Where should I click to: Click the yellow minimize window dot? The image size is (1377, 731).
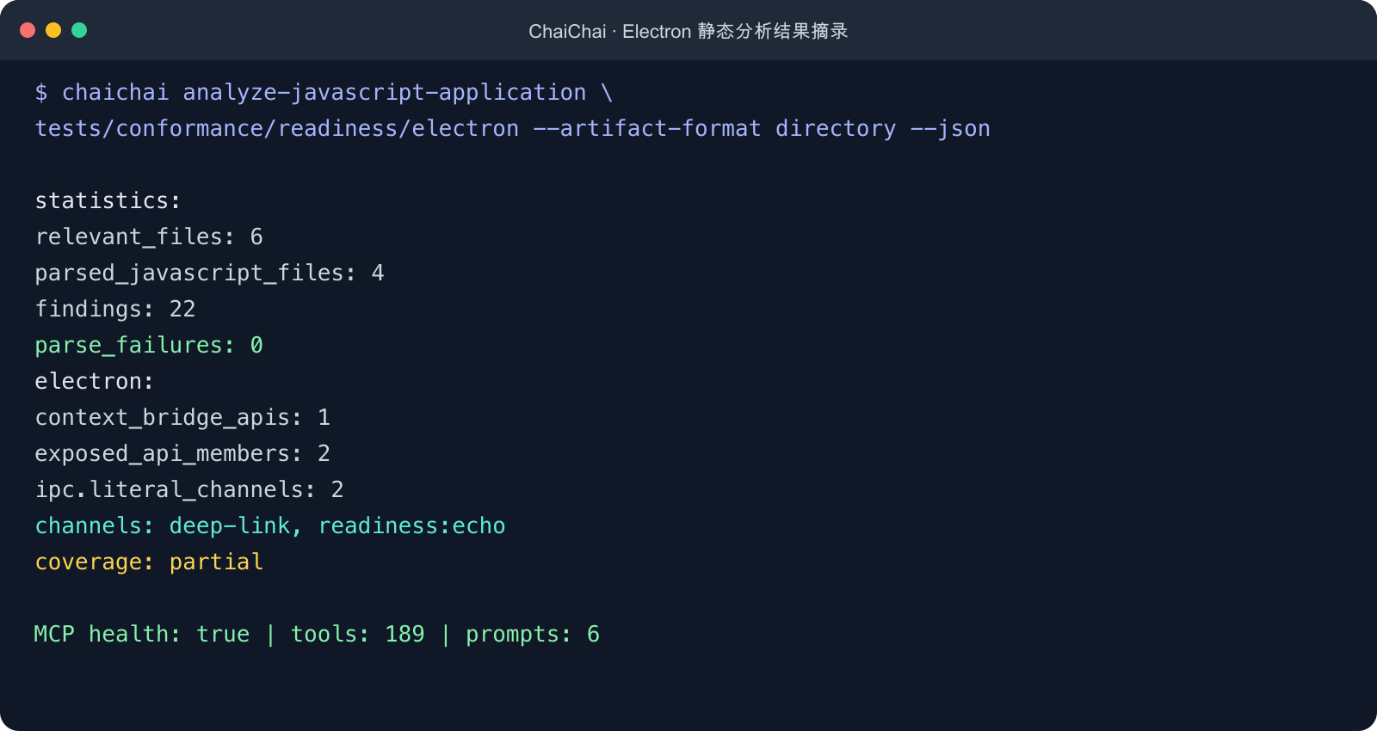(x=53, y=30)
